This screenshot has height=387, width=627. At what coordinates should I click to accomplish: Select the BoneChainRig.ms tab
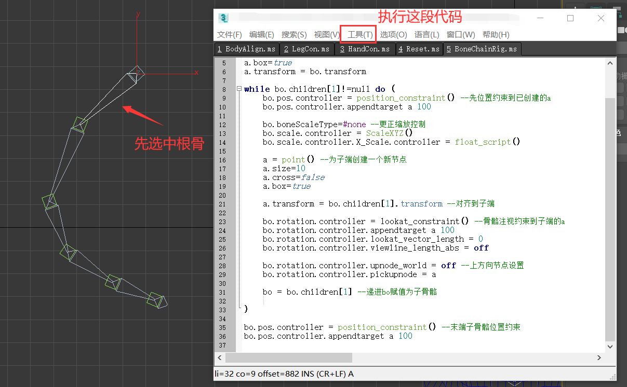pyautogui.click(x=482, y=49)
